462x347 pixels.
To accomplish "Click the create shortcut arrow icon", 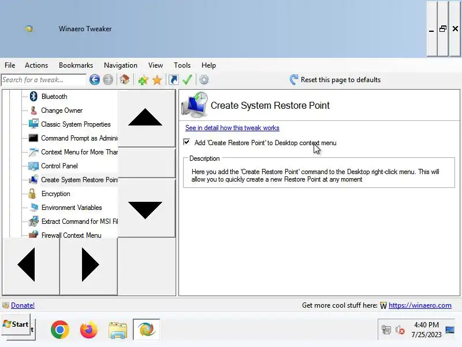I will (174, 80).
